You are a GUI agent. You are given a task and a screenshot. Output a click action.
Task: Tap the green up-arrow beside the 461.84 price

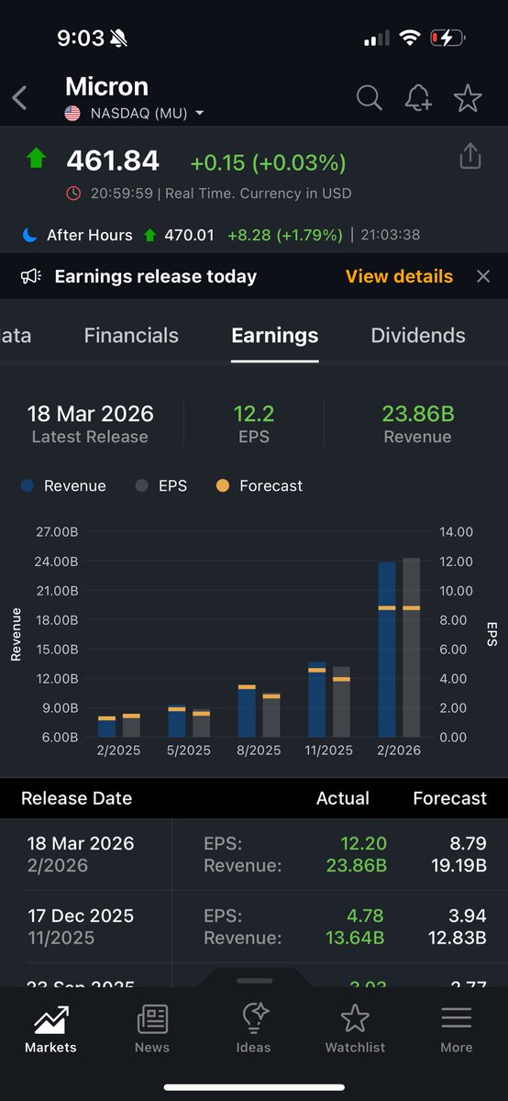pyautogui.click(x=36, y=159)
